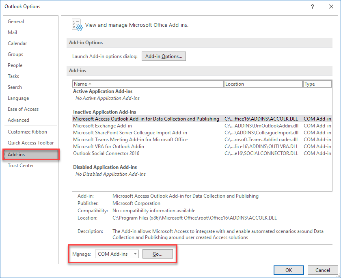Click the Cancel button
The width and height of the screenshot is (341, 278).
click(x=323, y=270)
